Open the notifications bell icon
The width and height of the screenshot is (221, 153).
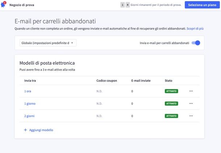pyautogui.click(x=3, y=4)
